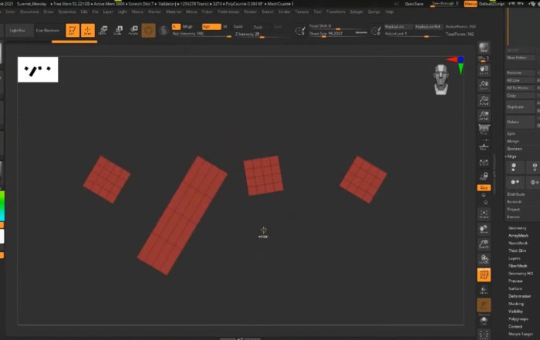This screenshot has width=540, height=340.
Task: Adjust the Z Intensity slider
Action: tap(247, 35)
